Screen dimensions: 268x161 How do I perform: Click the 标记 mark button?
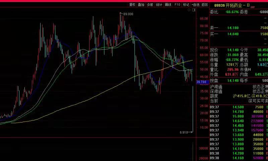tap(186, 5)
